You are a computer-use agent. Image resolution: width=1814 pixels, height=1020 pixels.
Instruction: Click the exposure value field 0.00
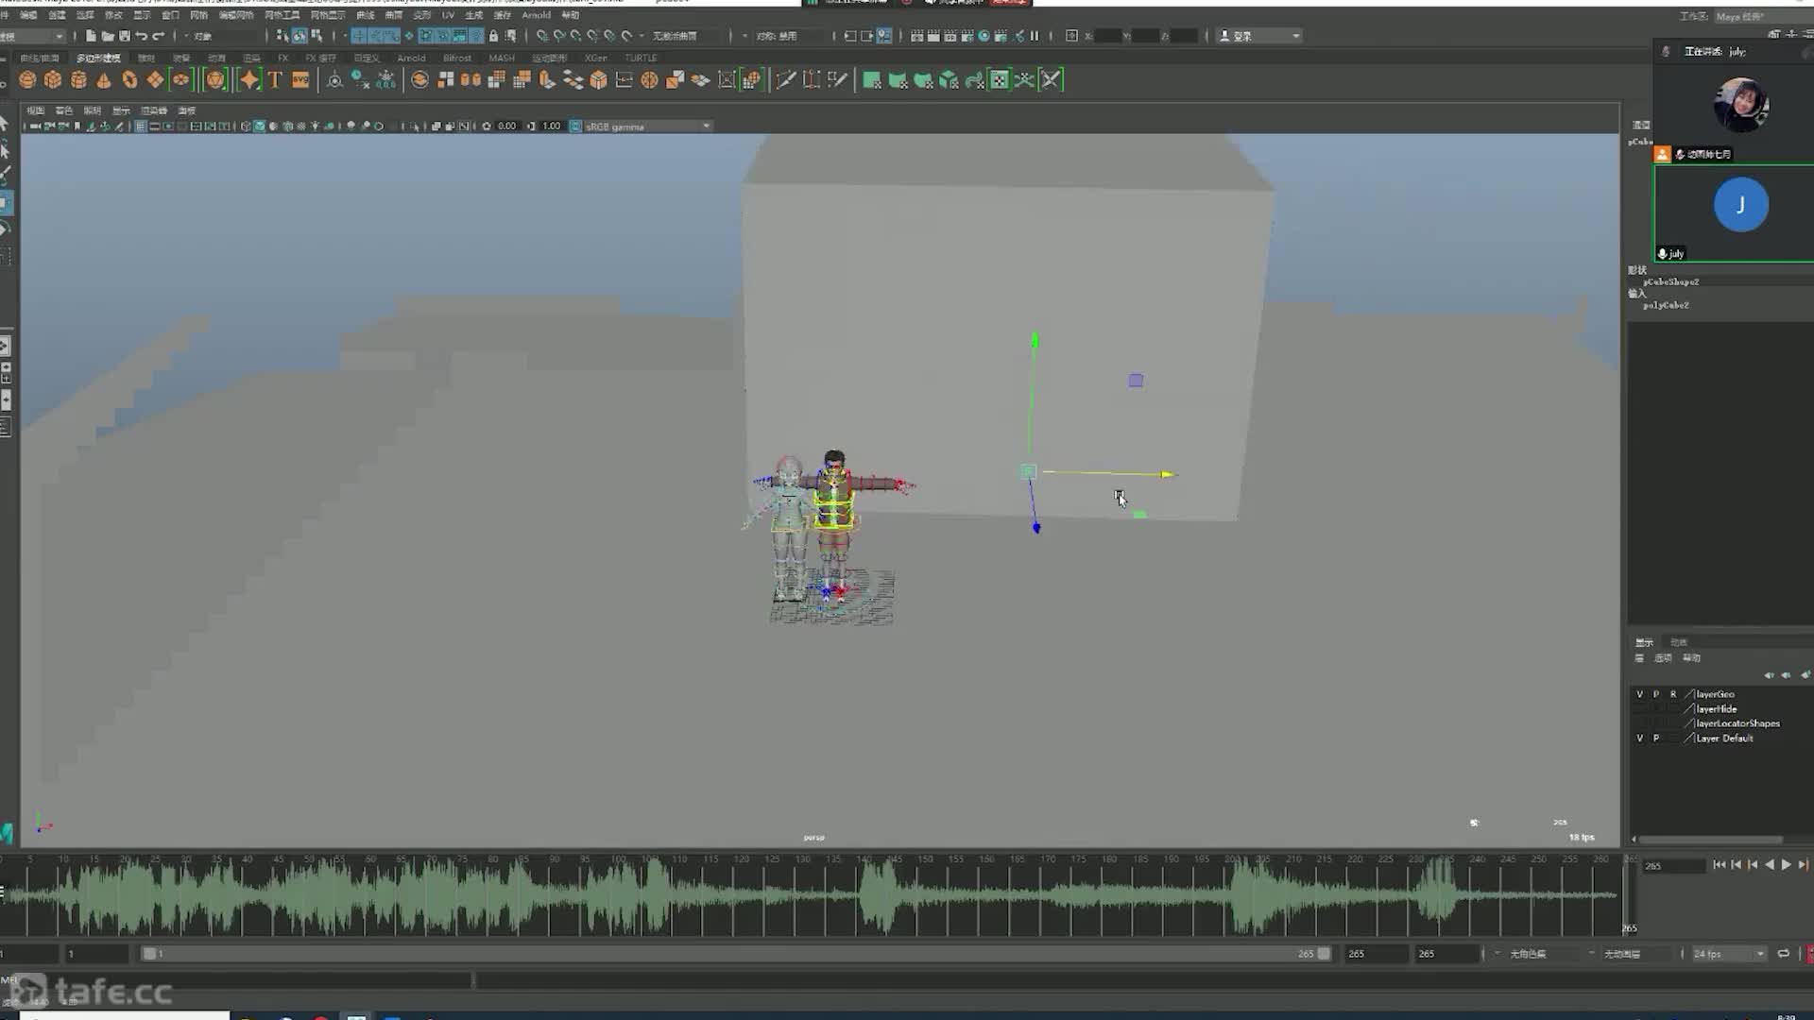pyautogui.click(x=507, y=127)
